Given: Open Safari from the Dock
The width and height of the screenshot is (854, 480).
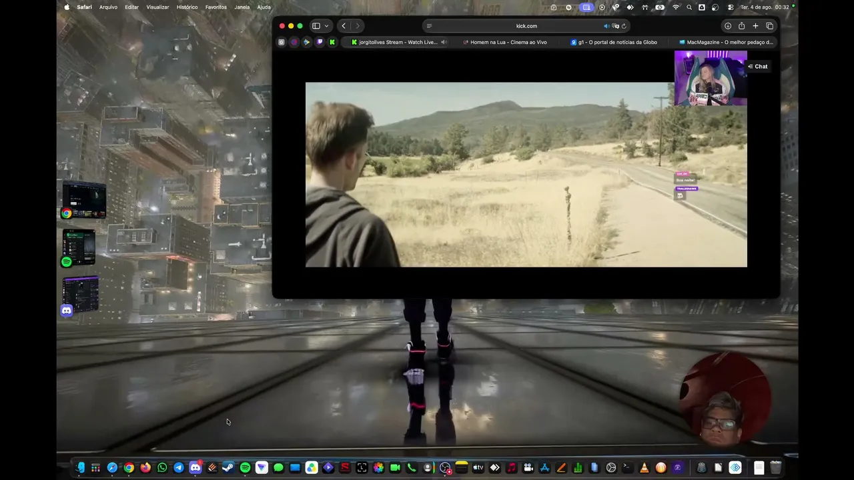Looking at the screenshot, I should pyautogui.click(x=112, y=468).
